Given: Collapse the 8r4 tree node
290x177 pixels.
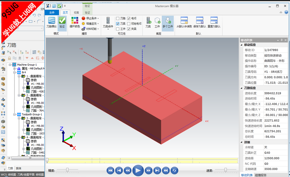Looking at the screenshot, I should [14, 72].
